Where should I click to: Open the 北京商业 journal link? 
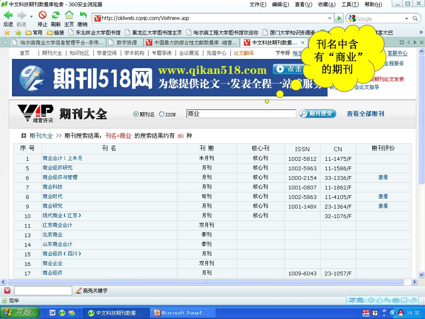click(x=53, y=235)
